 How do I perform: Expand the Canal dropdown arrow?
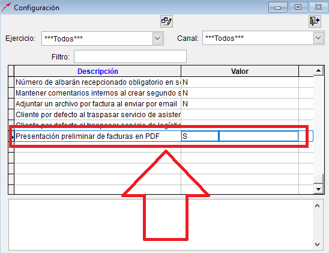coord(318,38)
